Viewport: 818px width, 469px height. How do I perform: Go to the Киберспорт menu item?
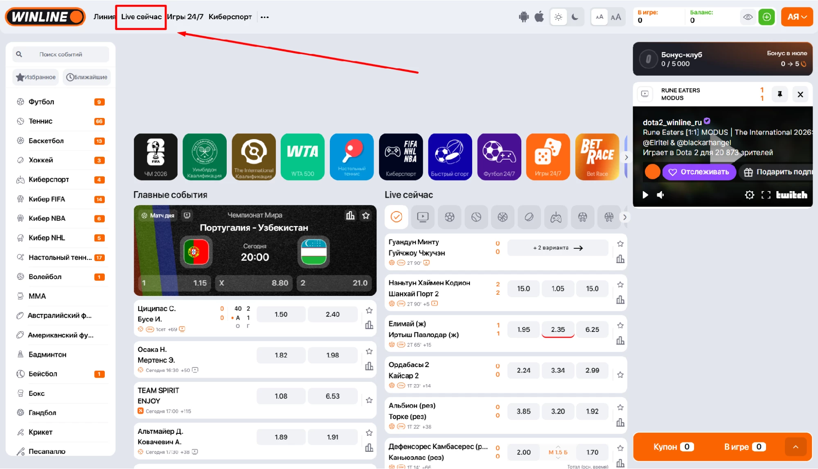(x=230, y=17)
